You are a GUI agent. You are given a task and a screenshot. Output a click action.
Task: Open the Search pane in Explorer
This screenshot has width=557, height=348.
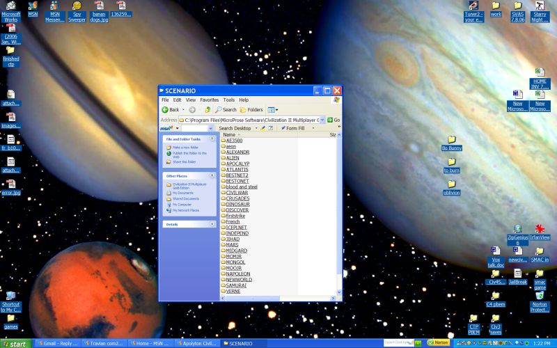tap(226, 109)
